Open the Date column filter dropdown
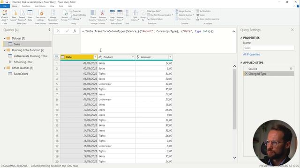The width and height of the screenshot is (300, 168). click(95, 57)
